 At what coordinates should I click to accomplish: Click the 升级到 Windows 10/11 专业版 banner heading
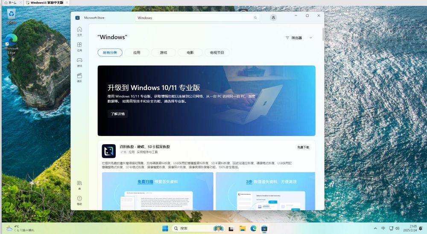pos(154,88)
